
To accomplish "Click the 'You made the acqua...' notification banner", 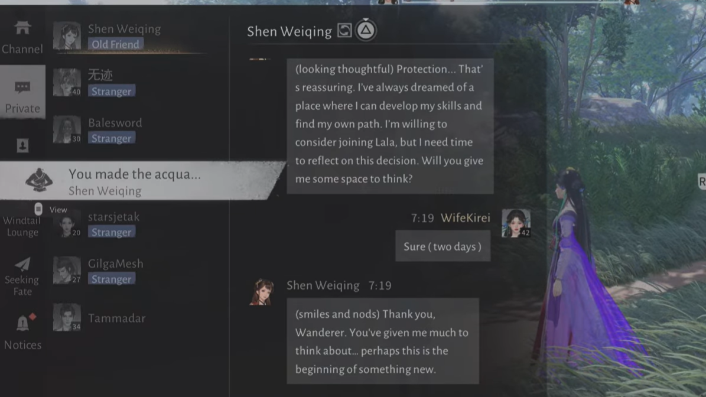I will pyautogui.click(x=142, y=181).
